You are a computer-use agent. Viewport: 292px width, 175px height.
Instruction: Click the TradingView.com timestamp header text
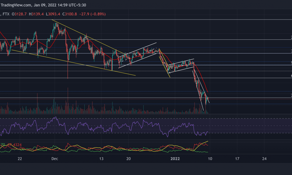click(44, 5)
